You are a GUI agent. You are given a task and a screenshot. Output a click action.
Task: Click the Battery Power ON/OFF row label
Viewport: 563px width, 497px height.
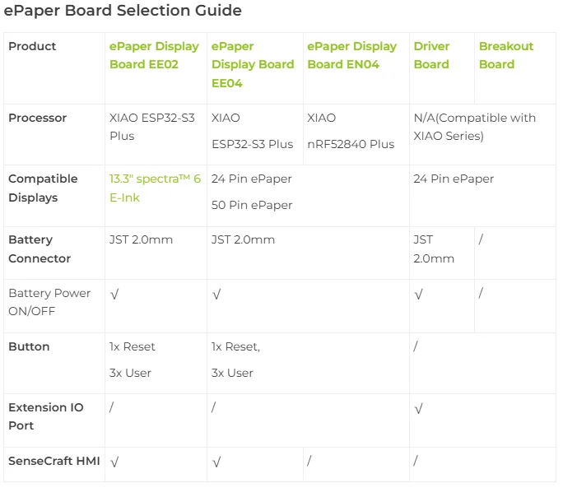(49, 302)
